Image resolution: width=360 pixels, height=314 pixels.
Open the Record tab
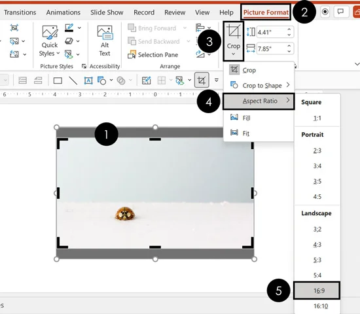[144, 12]
